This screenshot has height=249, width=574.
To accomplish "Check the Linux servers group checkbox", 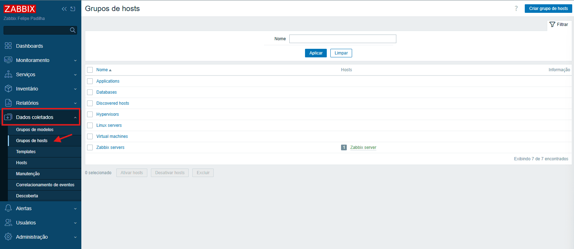I will click(x=90, y=125).
